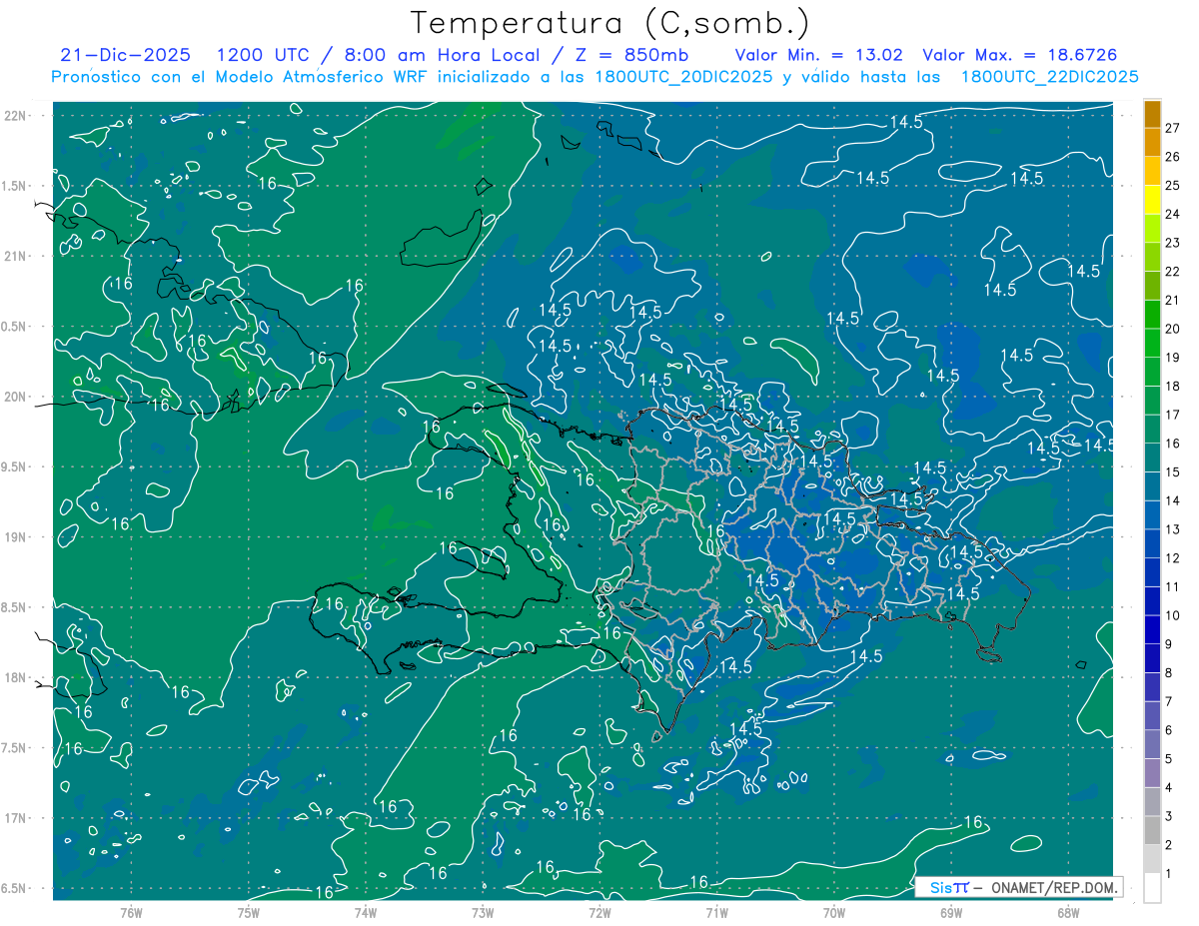1199x926 pixels.
Task: Click color scale label 3
Action: click(1169, 817)
